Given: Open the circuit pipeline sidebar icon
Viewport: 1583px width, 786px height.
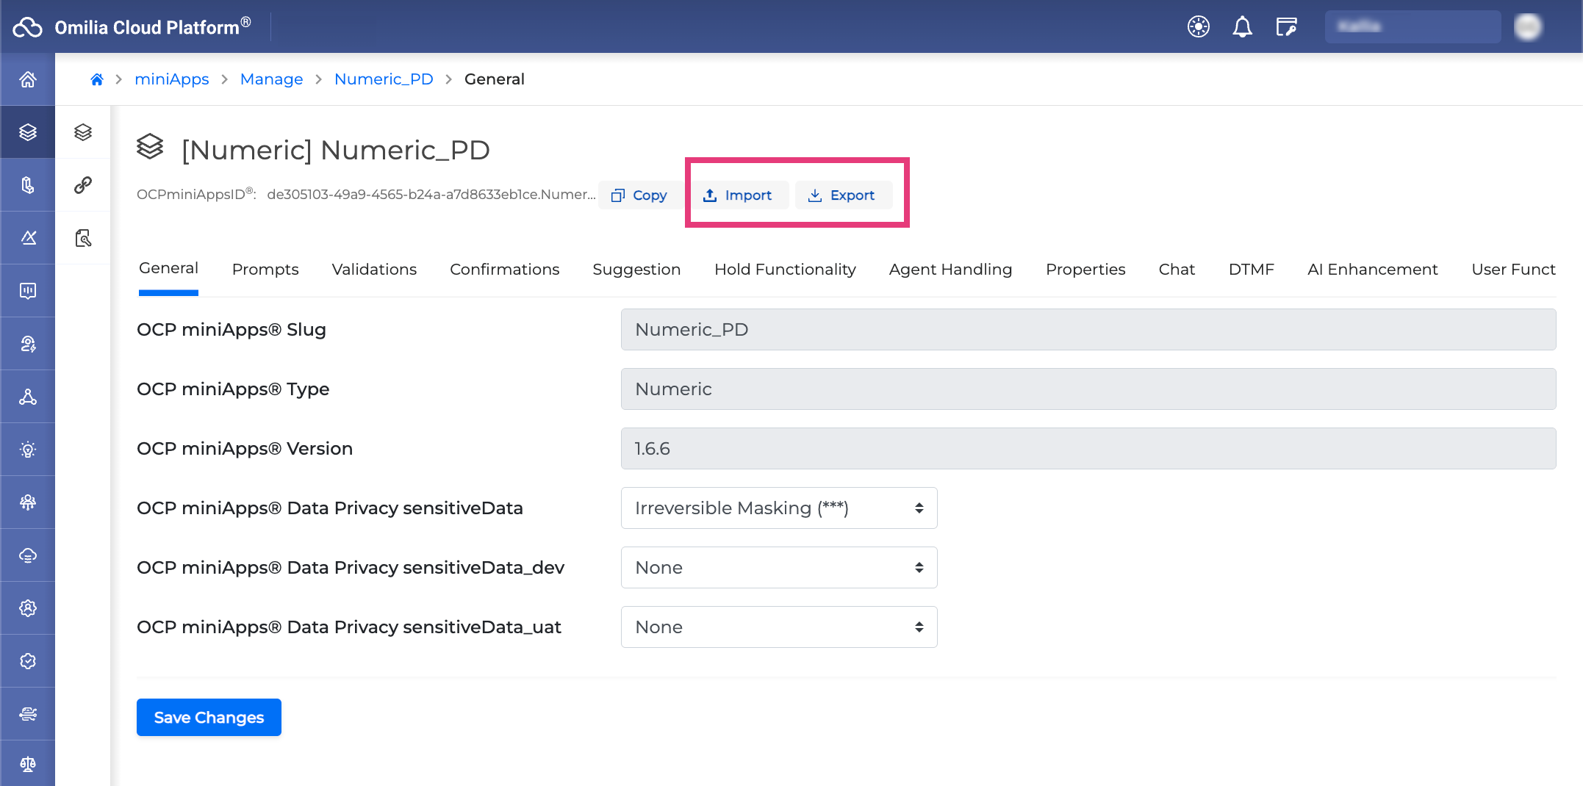Looking at the screenshot, I should (28, 714).
